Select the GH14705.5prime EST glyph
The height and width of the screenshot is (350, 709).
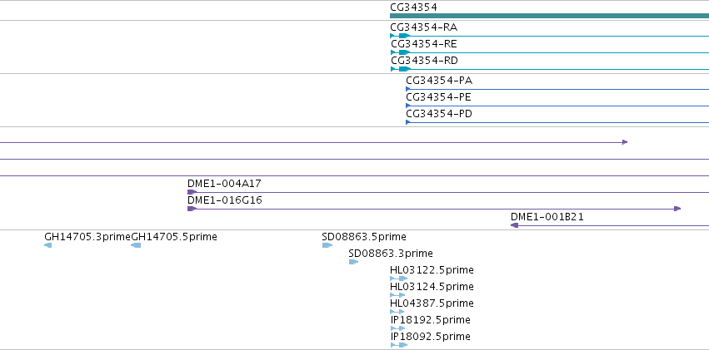(x=136, y=245)
